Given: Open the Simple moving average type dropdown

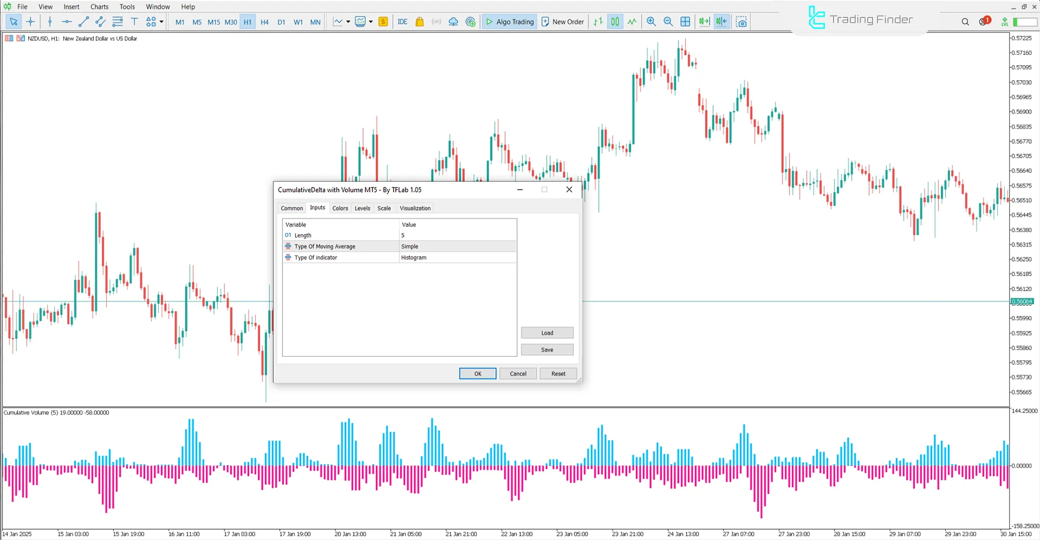Looking at the screenshot, I should coord(457,246).
